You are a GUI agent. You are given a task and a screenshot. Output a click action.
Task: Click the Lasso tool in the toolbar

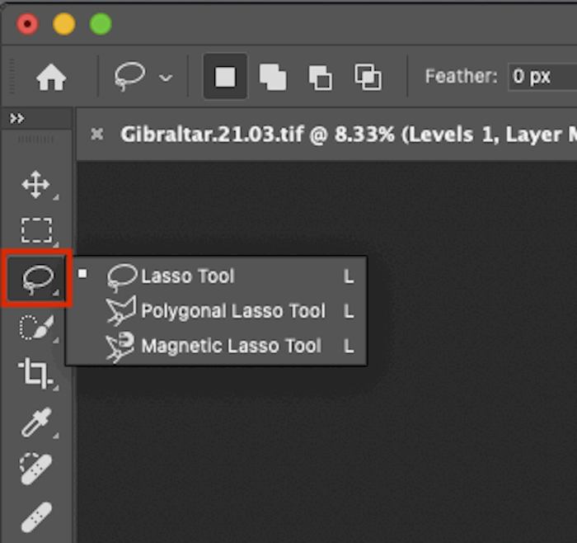(x=37, y=280)
